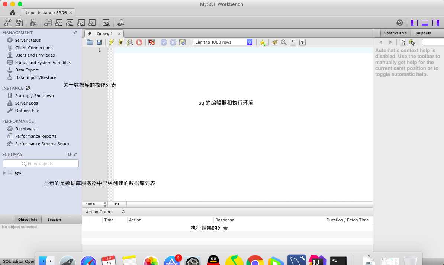This screenshot has width=444, height=265.
Task: Open Users and Privileges
Action: pyautogui.click(x=35, y=55)
